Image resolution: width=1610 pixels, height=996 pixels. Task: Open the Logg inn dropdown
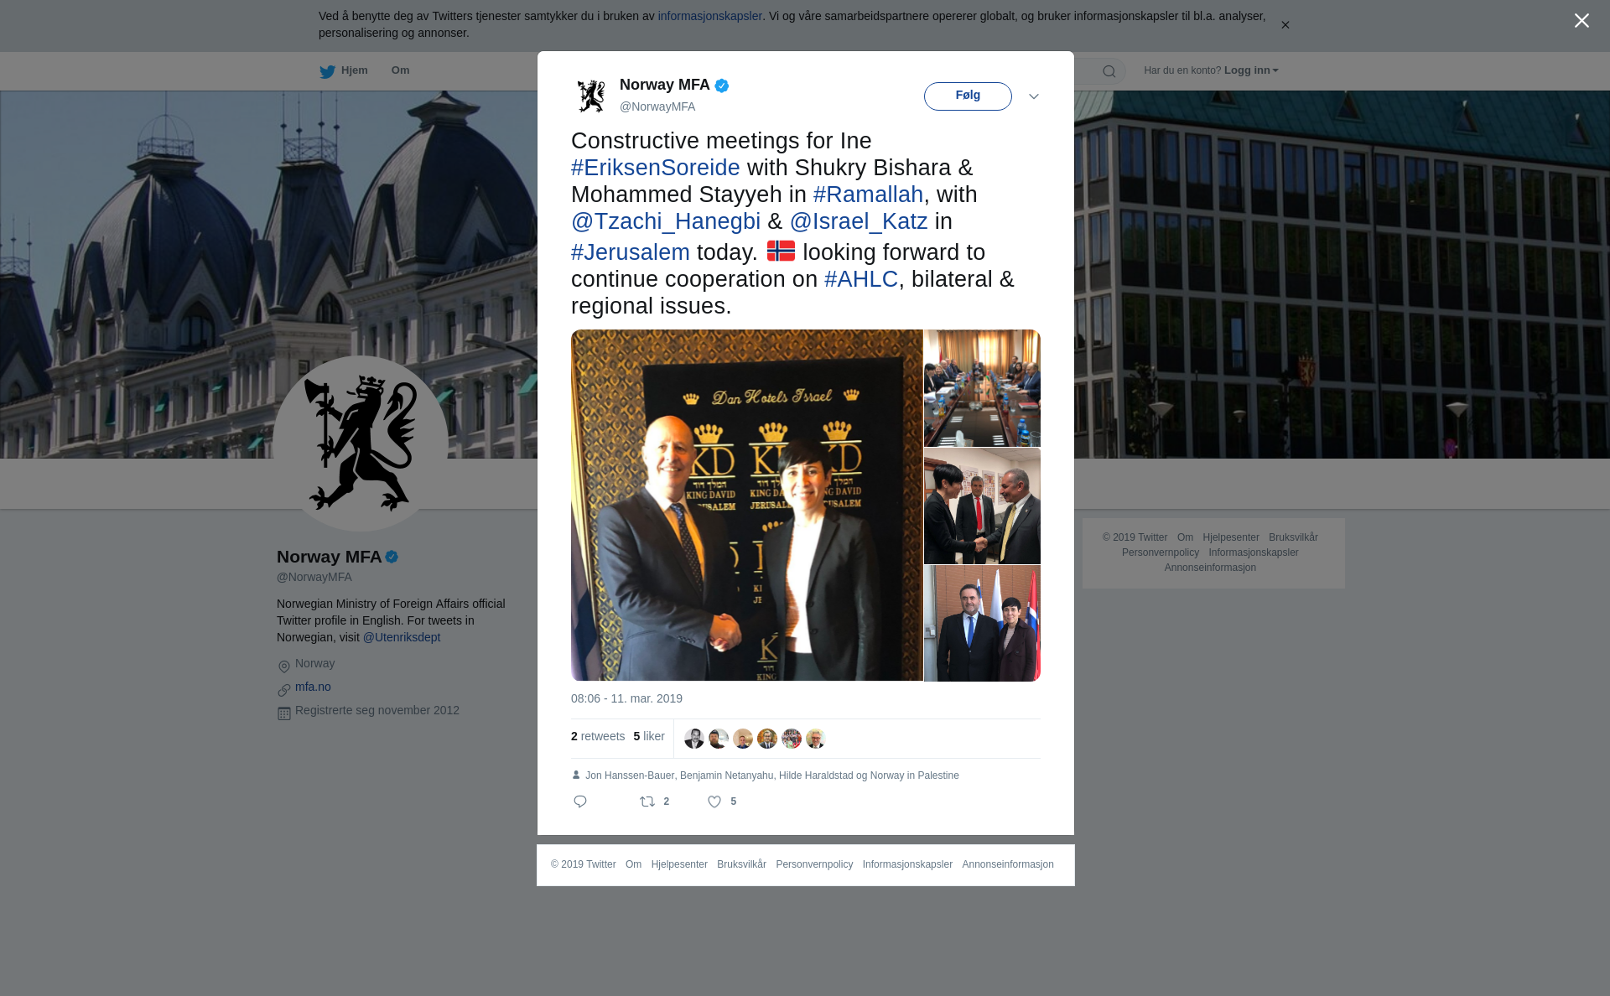(1251, 70)
